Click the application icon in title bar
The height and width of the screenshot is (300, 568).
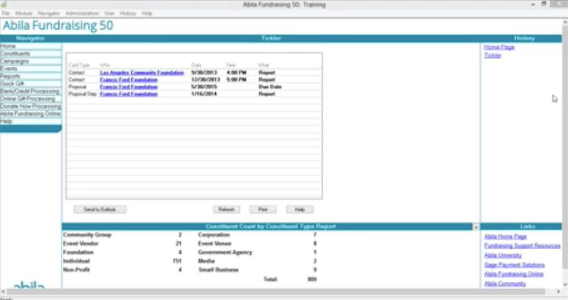(x=4, y=4)
